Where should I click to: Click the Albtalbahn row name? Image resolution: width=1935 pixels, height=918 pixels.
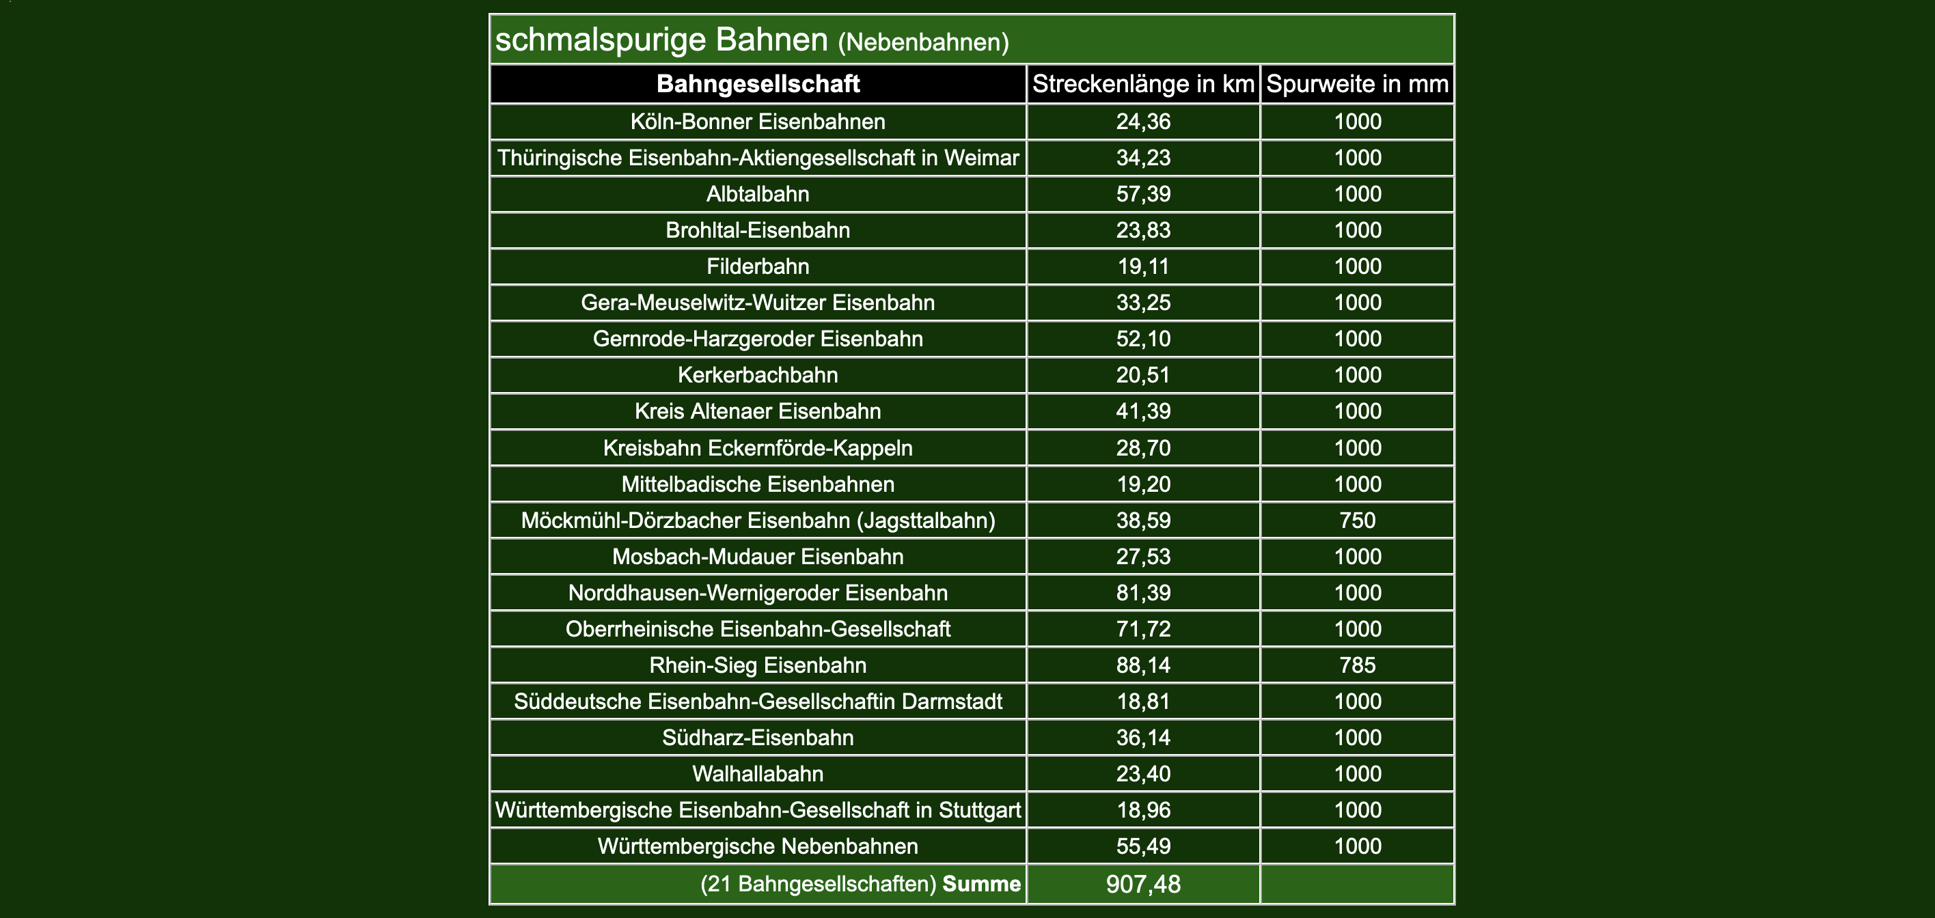(x=757, y=195)
